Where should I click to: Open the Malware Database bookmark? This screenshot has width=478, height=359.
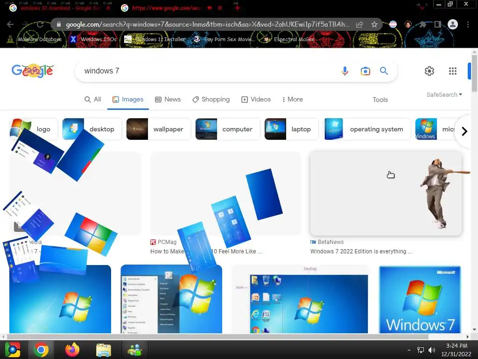coord(35,39)
